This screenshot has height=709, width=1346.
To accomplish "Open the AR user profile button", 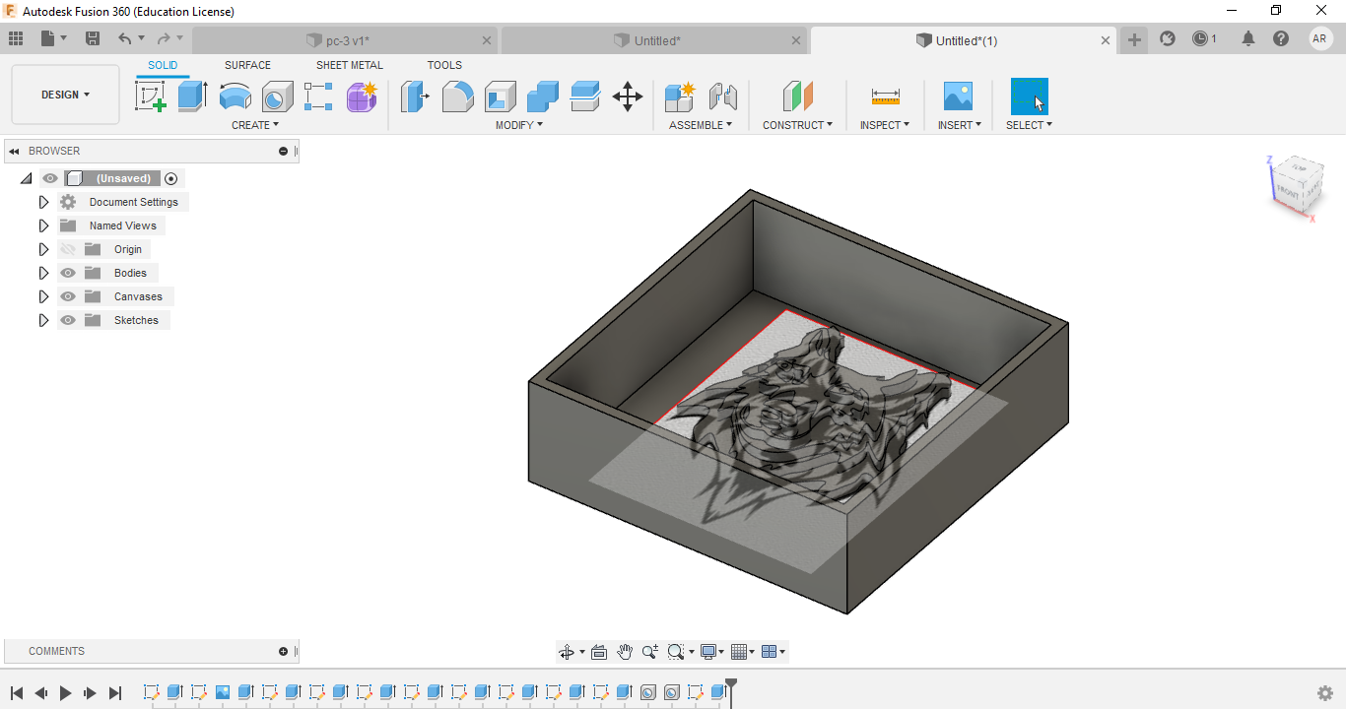I will (1320, 38).
